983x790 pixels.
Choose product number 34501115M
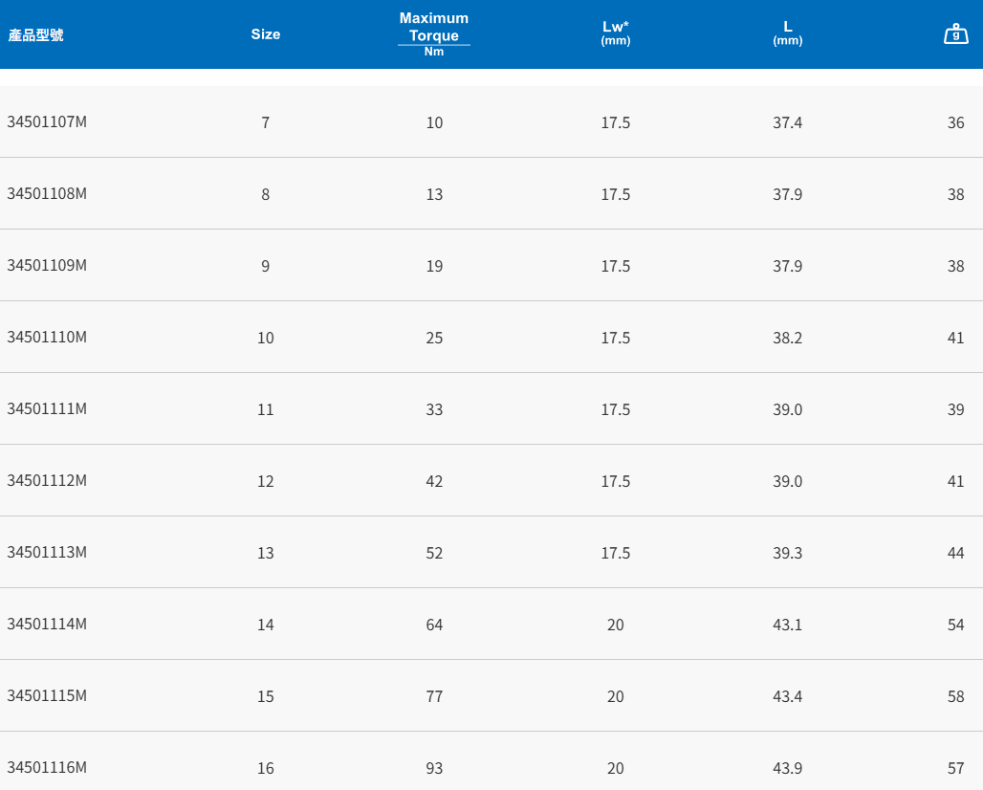47,696
